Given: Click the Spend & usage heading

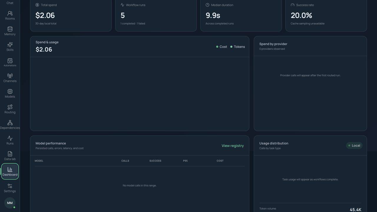Looking at the screenshot, I should point(47,42).
